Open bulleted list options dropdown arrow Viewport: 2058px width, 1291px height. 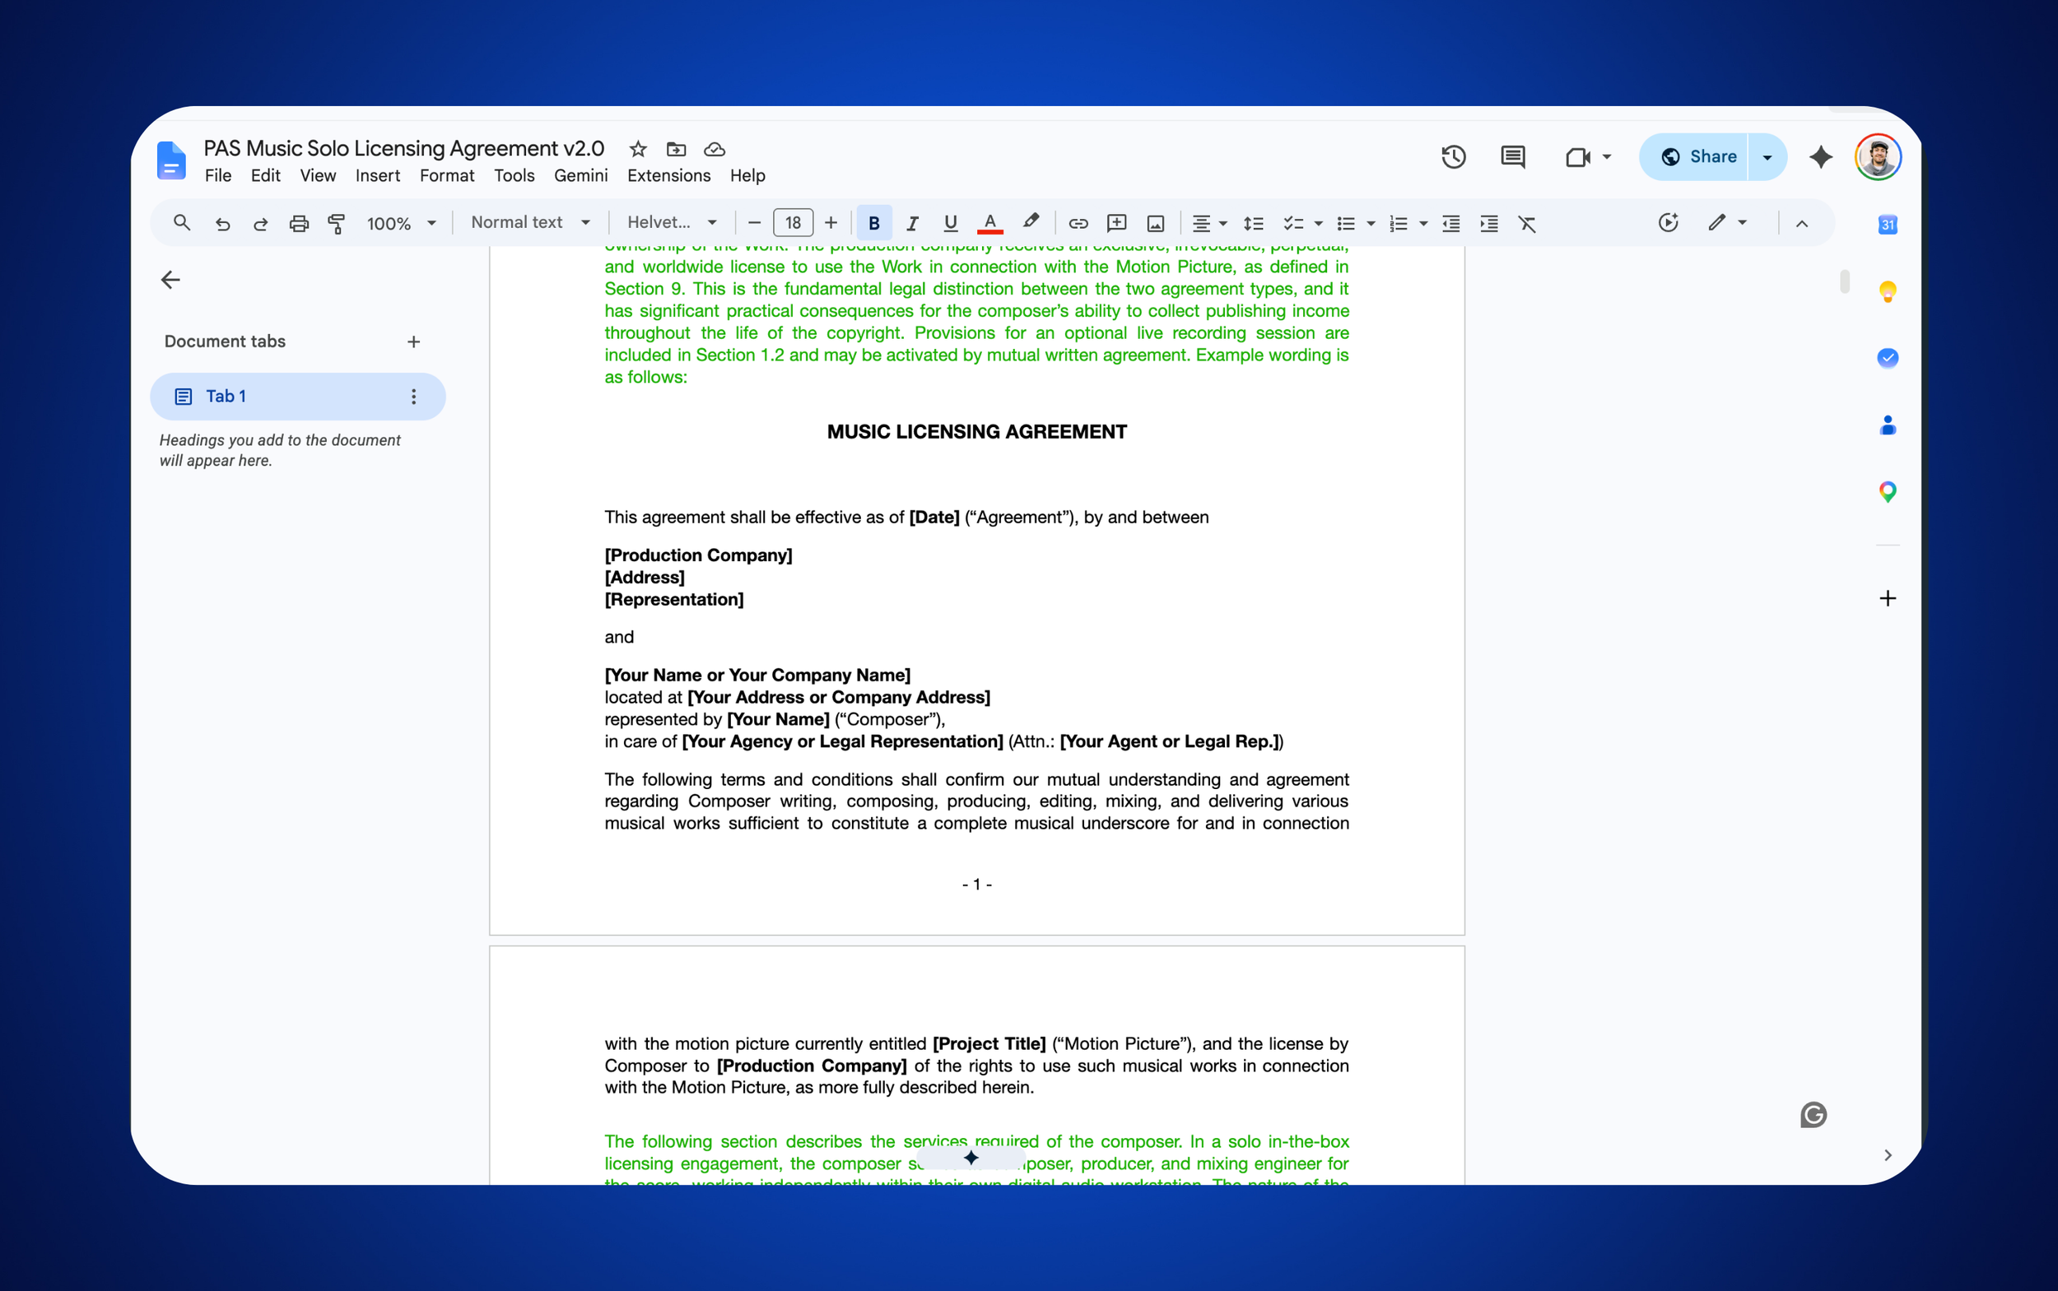click(1371, 224)
